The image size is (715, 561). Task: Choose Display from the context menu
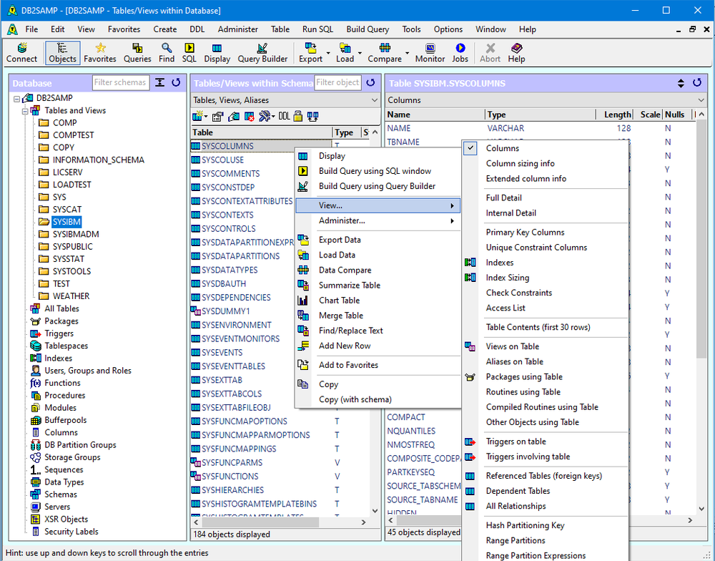tap(378, 156)
